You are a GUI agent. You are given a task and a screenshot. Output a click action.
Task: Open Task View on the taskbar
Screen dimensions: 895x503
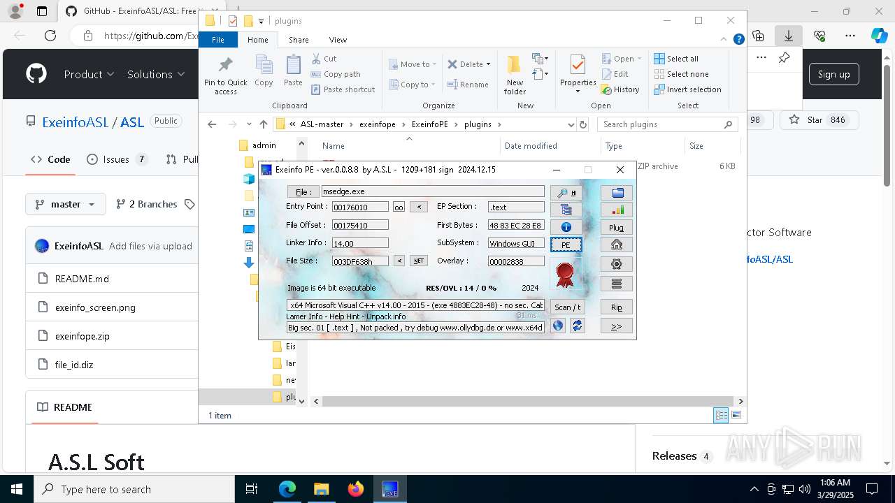tap(252, 489)
